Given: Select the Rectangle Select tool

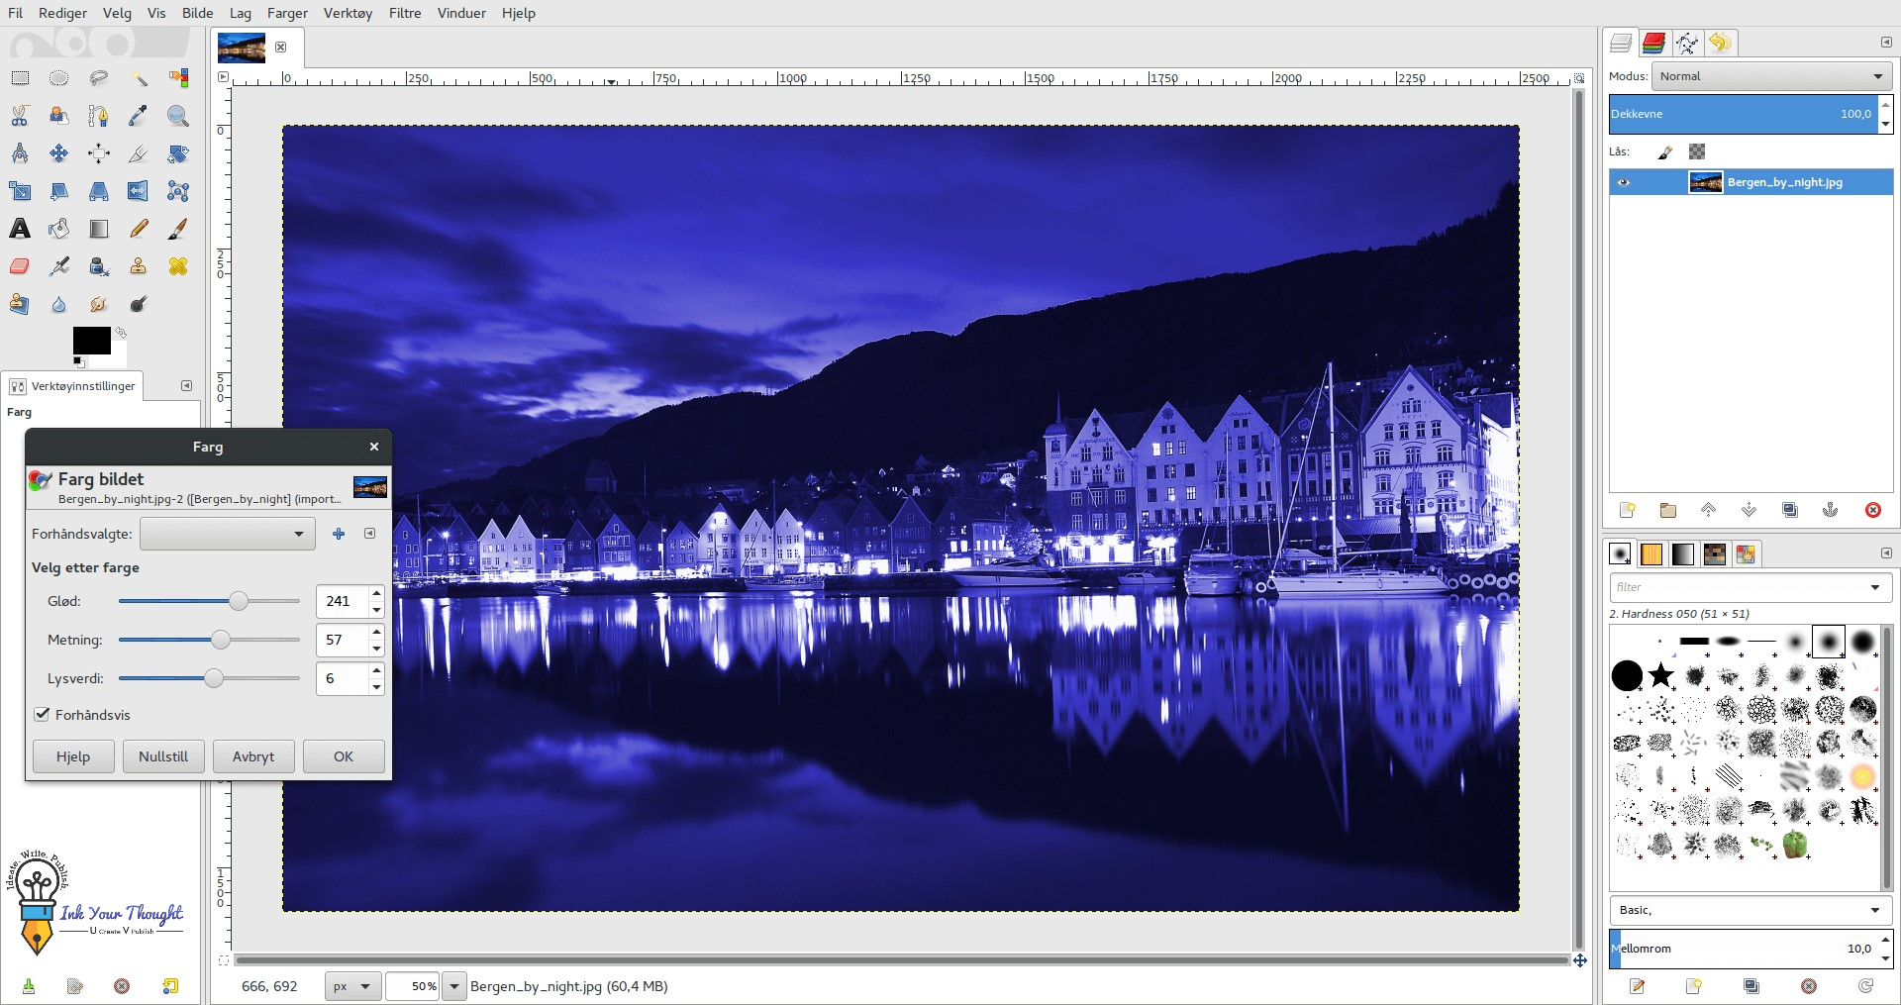Looking at the screenshot, I should pos(20,78).
